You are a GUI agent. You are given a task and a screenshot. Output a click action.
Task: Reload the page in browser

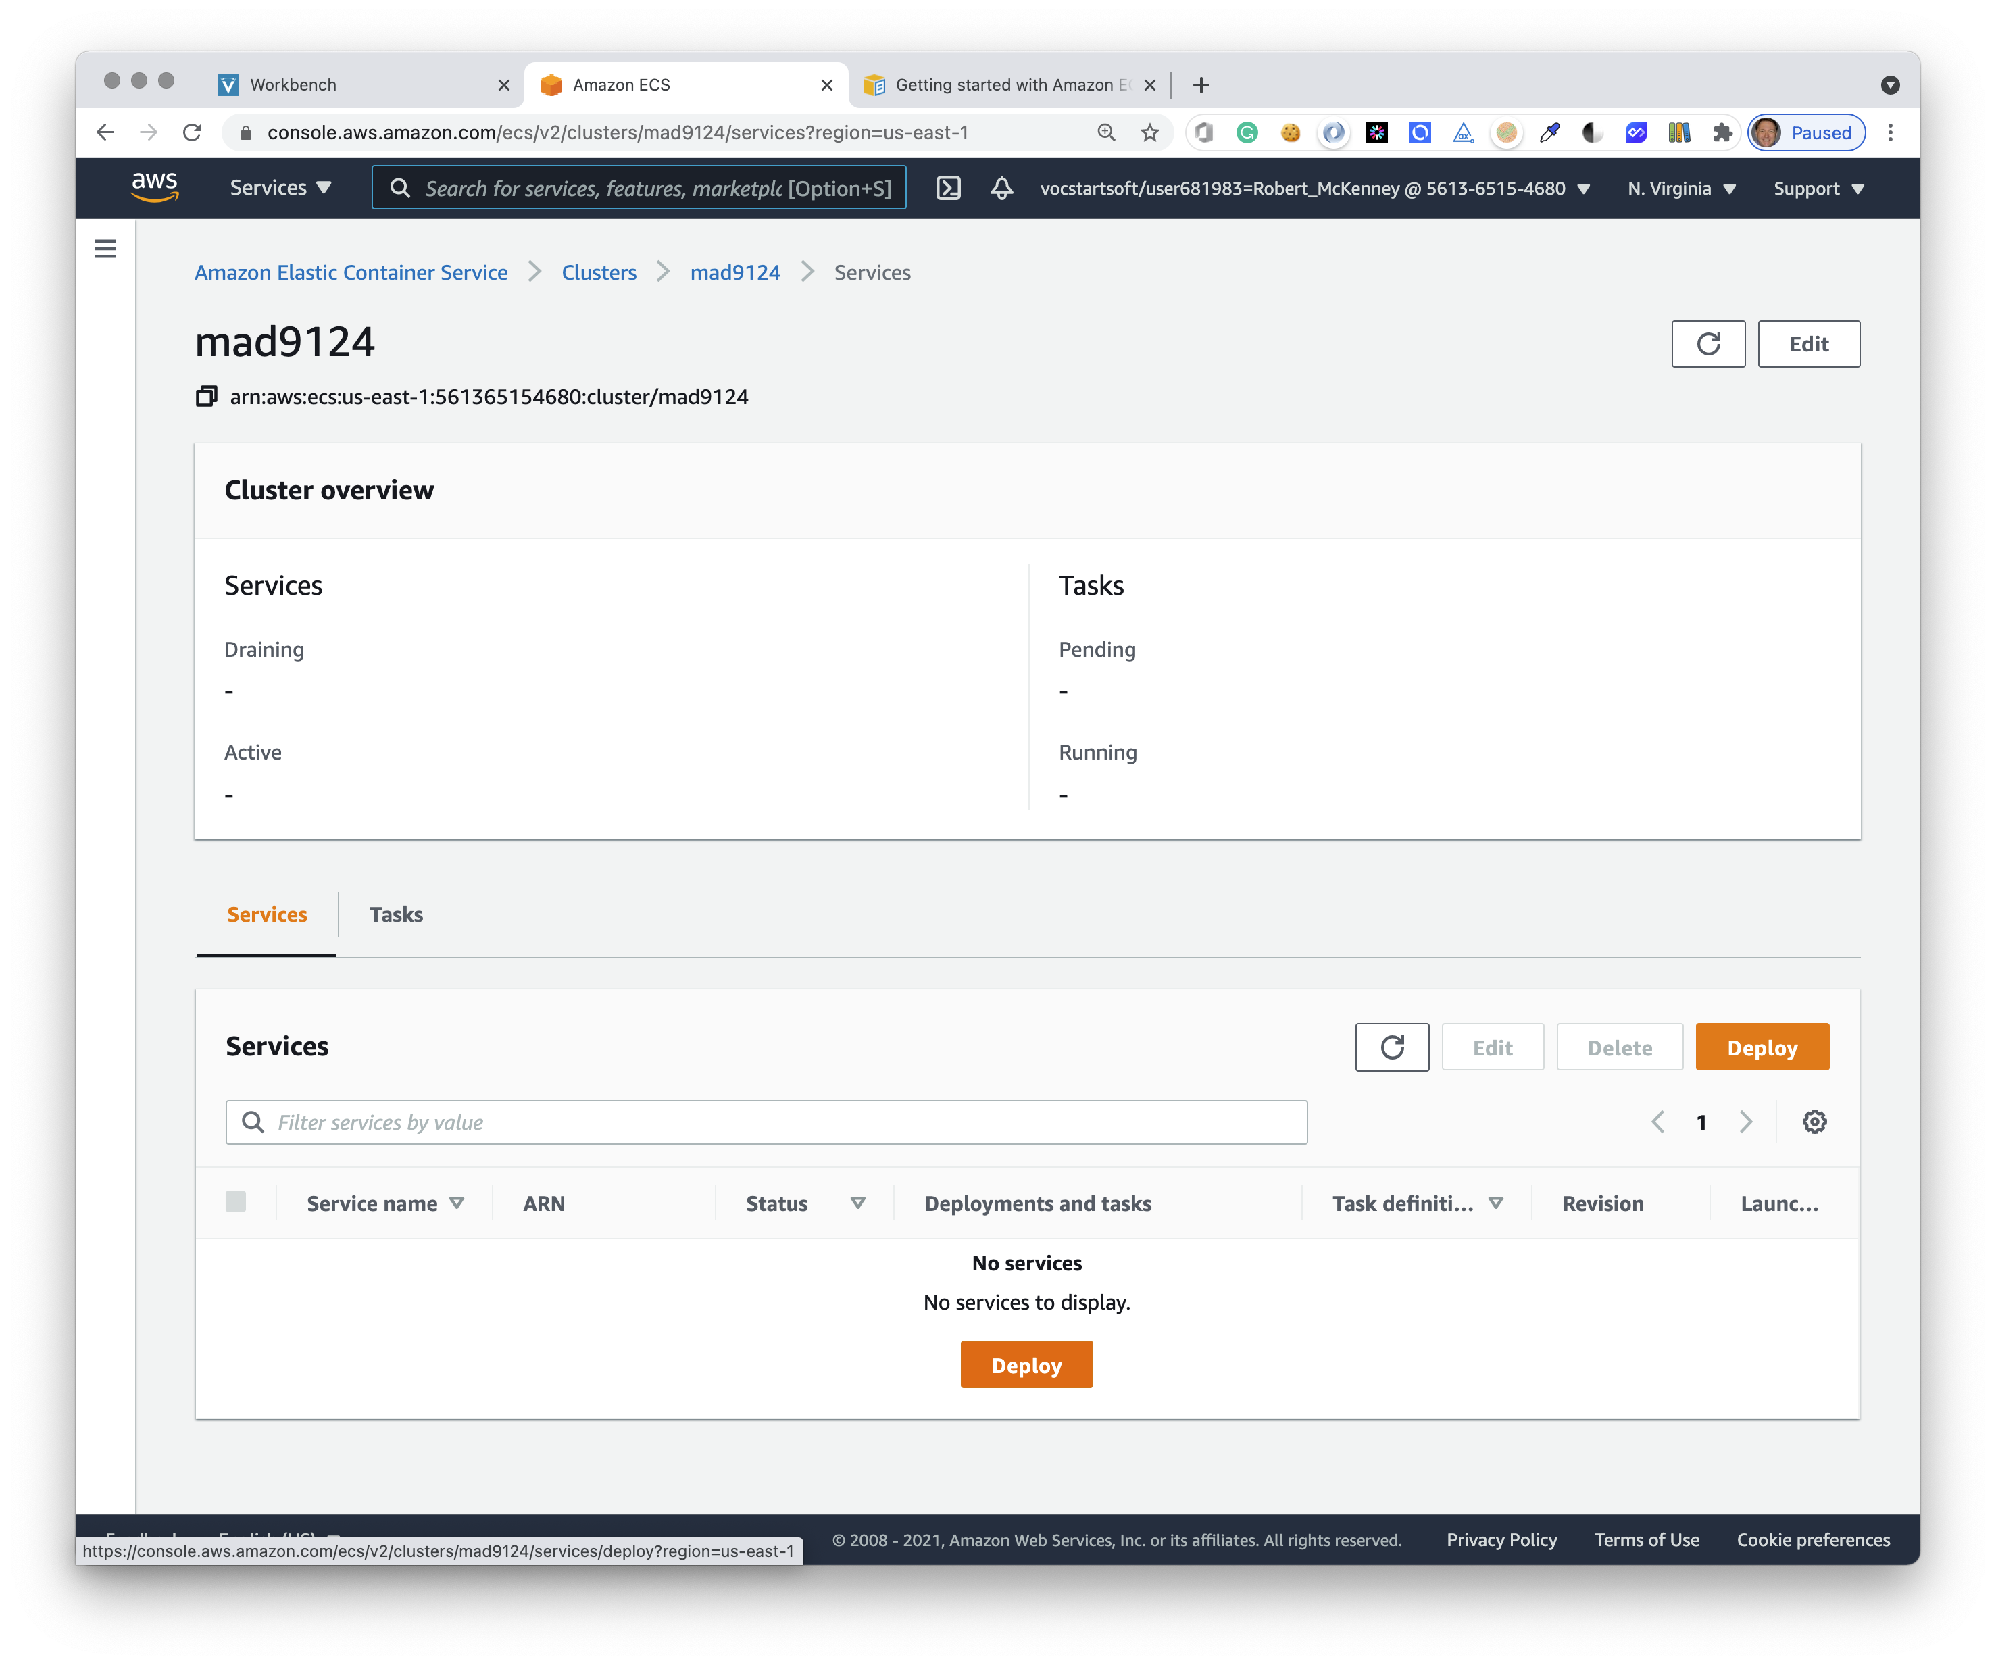192,132
